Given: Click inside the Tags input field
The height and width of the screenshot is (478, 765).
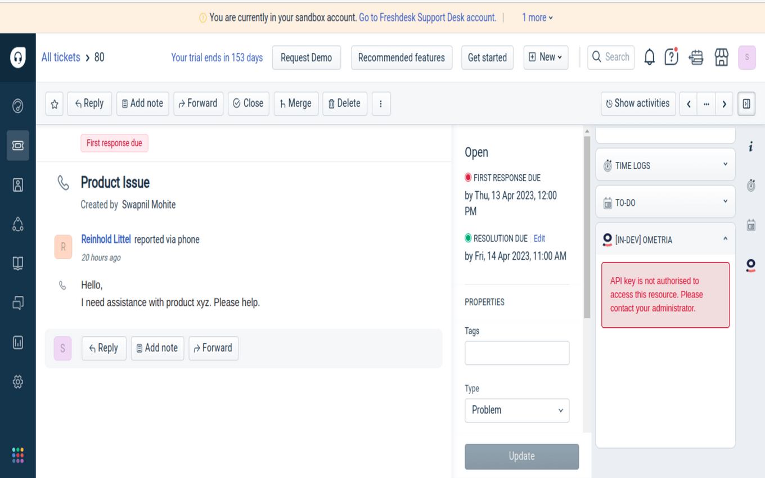Looking at the screenshot, I should pyautogui.click(x=516, y=353).
